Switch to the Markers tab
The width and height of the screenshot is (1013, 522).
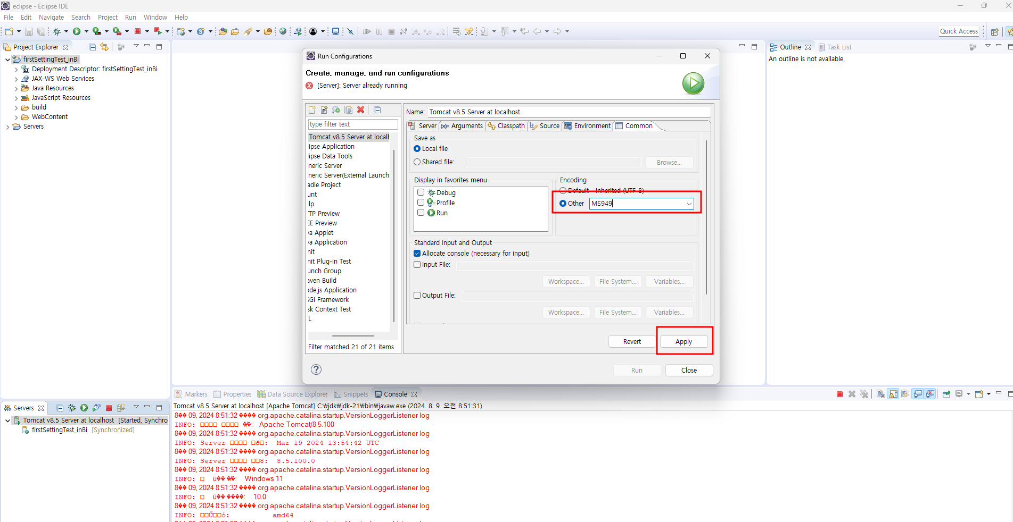pyautogui.click(x=191, y=394)
